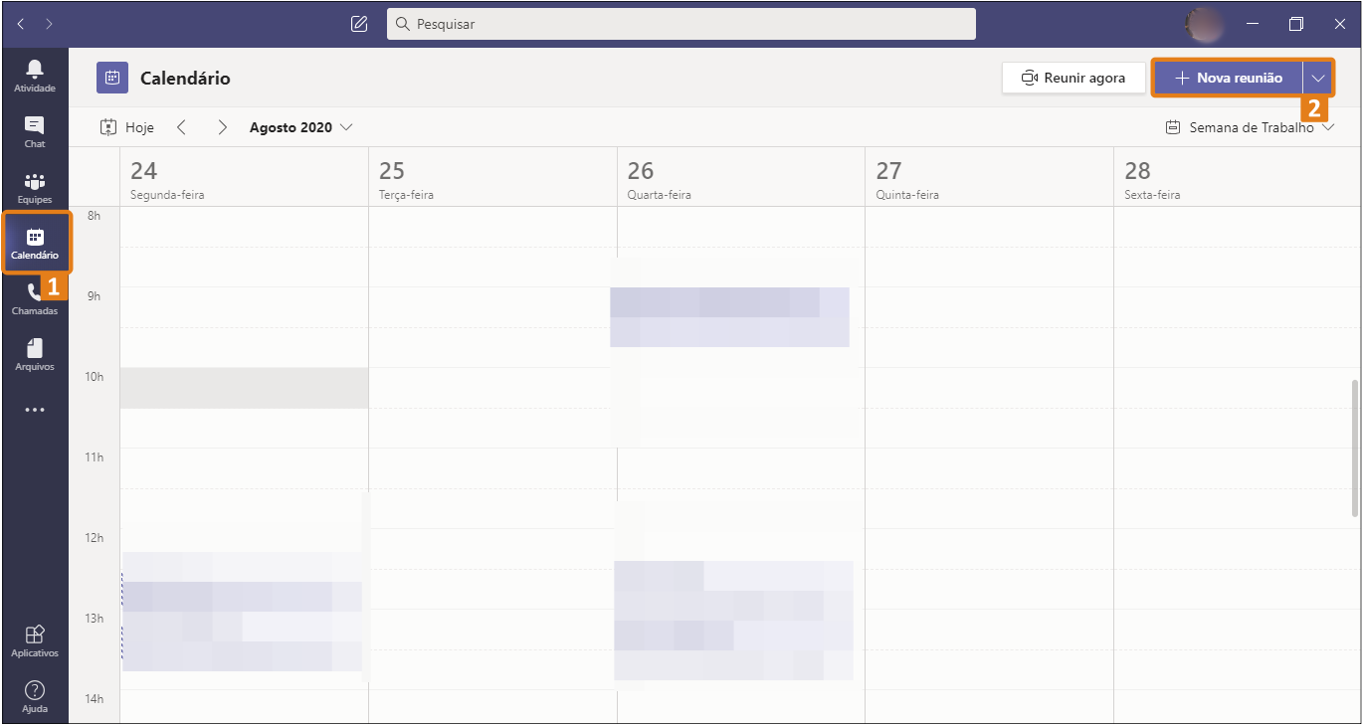Image resolution: width=1362 pixels, height=725 pixels.
Task: Open Wednesday 12h30 blurred event
Action: pyautogui.click(x=733, y=621)
